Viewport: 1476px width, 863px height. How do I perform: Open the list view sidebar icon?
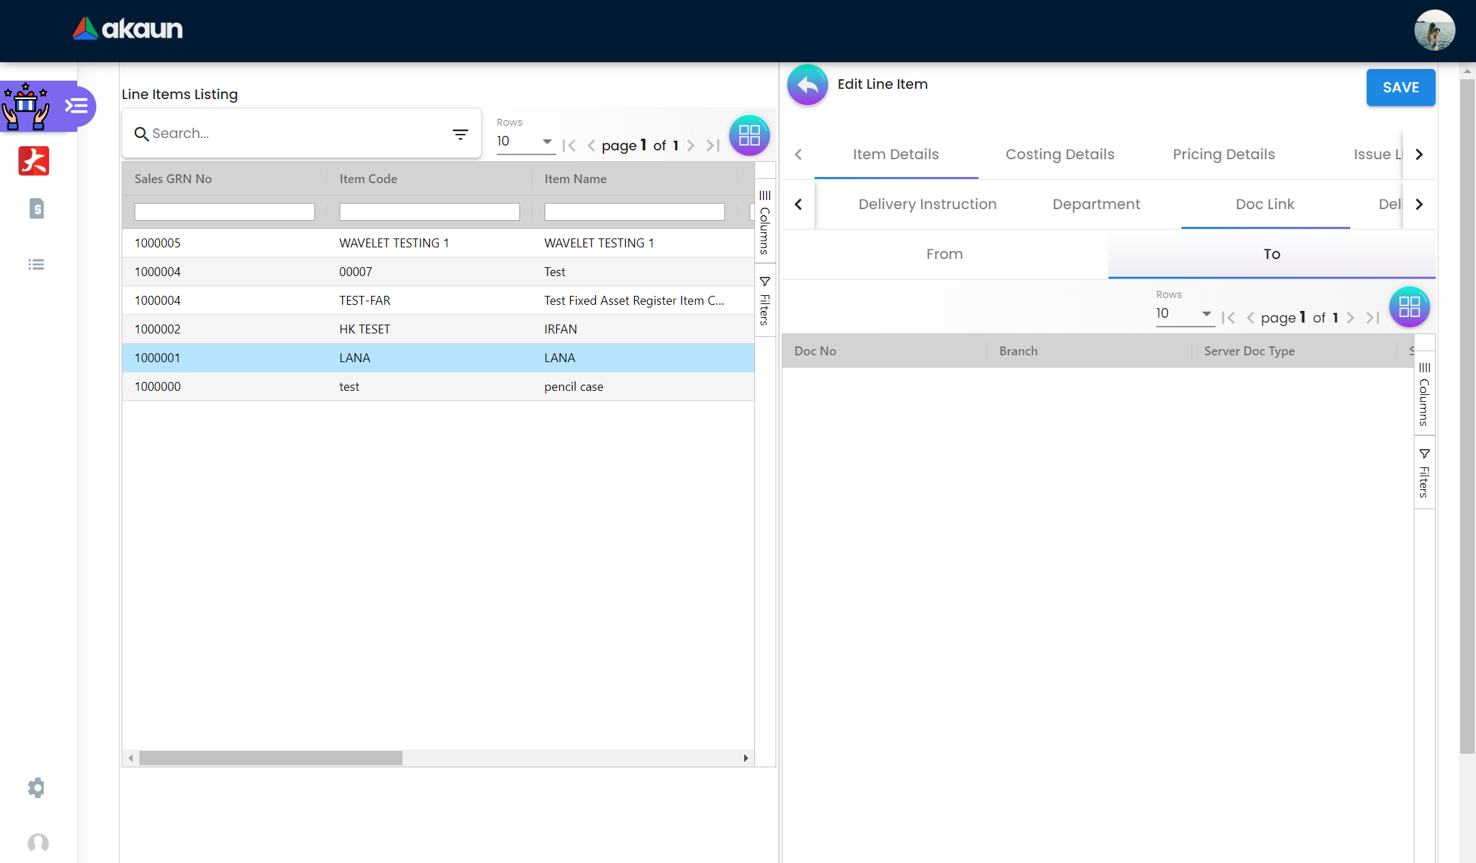[36, 264]
